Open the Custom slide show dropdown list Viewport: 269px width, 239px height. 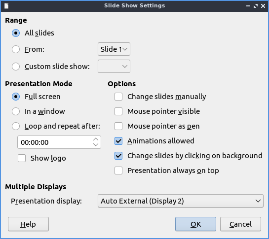pyautogui.click(x=114, y=67)
